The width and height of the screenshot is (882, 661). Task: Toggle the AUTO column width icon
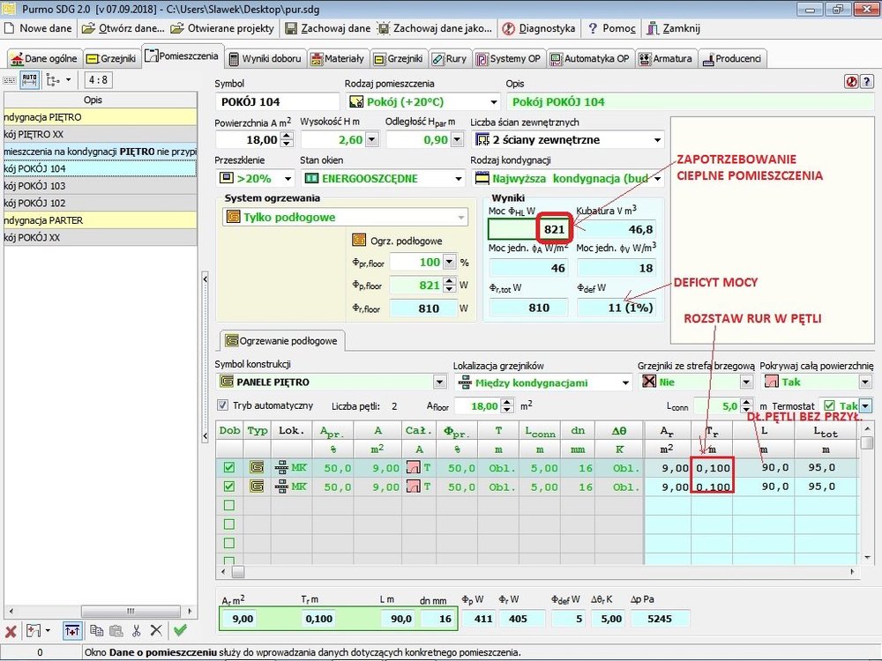tap(30, 79)
